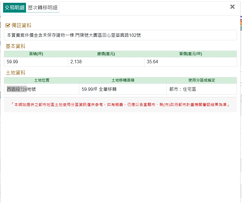Click the 總價(萬元) column header
The width and height of the screenshot is (242, 203).
(x=106, y=54)
